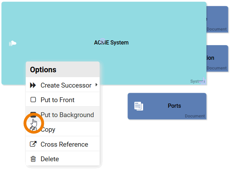Click the Delete trash can icon
Image resolution: width=235 pixels, height=172 pixels.
click(33, 159)
